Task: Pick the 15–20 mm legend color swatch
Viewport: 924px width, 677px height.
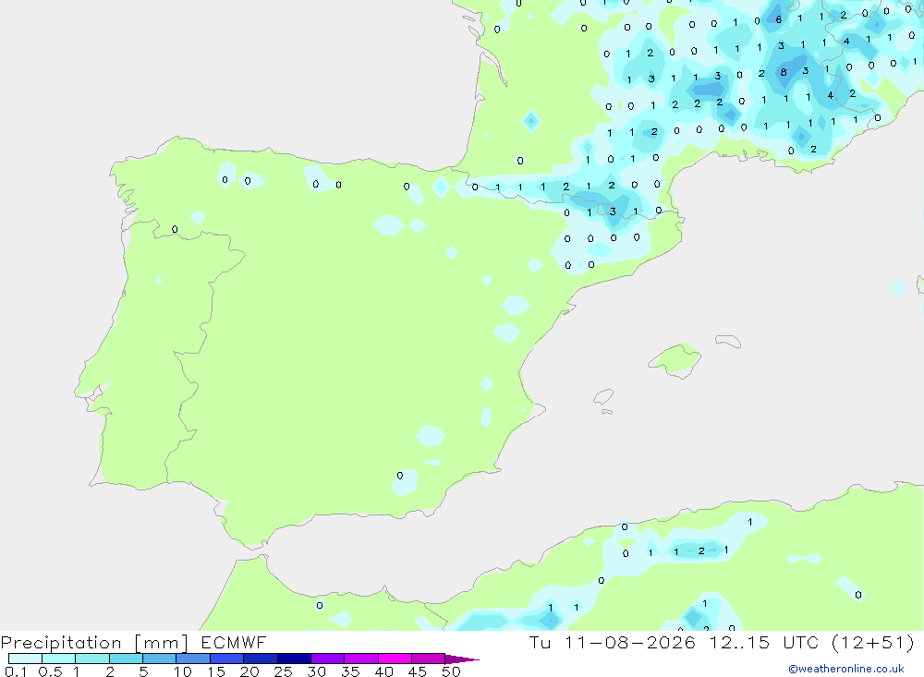Action: point(227,659)
